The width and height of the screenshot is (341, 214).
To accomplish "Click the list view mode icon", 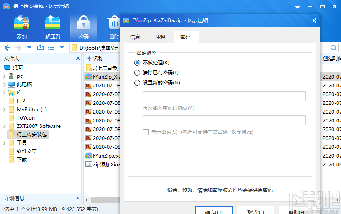I will [51, 48].
